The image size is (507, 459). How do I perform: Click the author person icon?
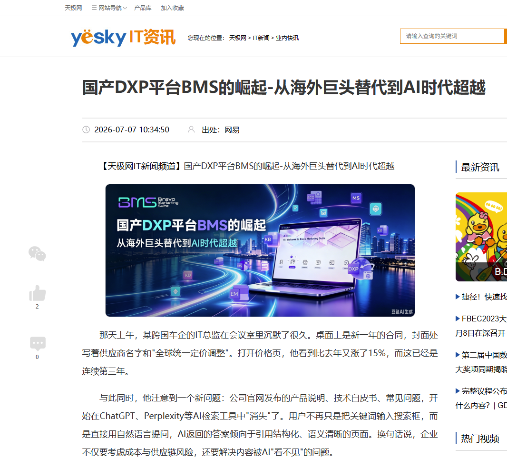(191, 130)
